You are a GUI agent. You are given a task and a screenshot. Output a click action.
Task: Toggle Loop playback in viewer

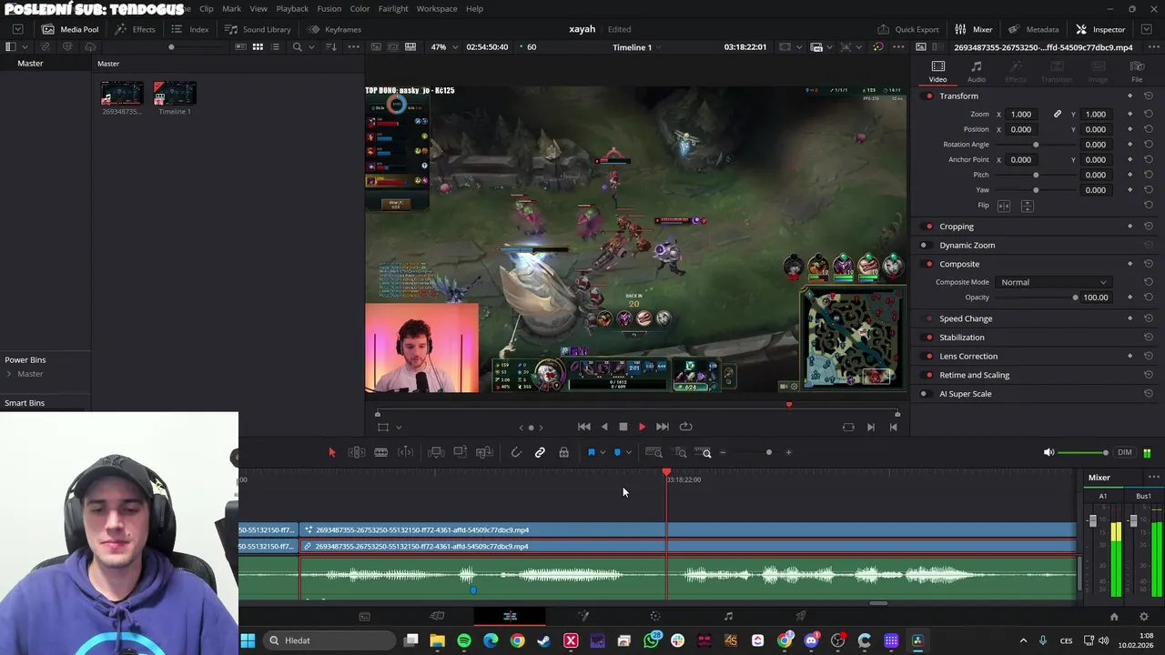[x=686, y=427]
